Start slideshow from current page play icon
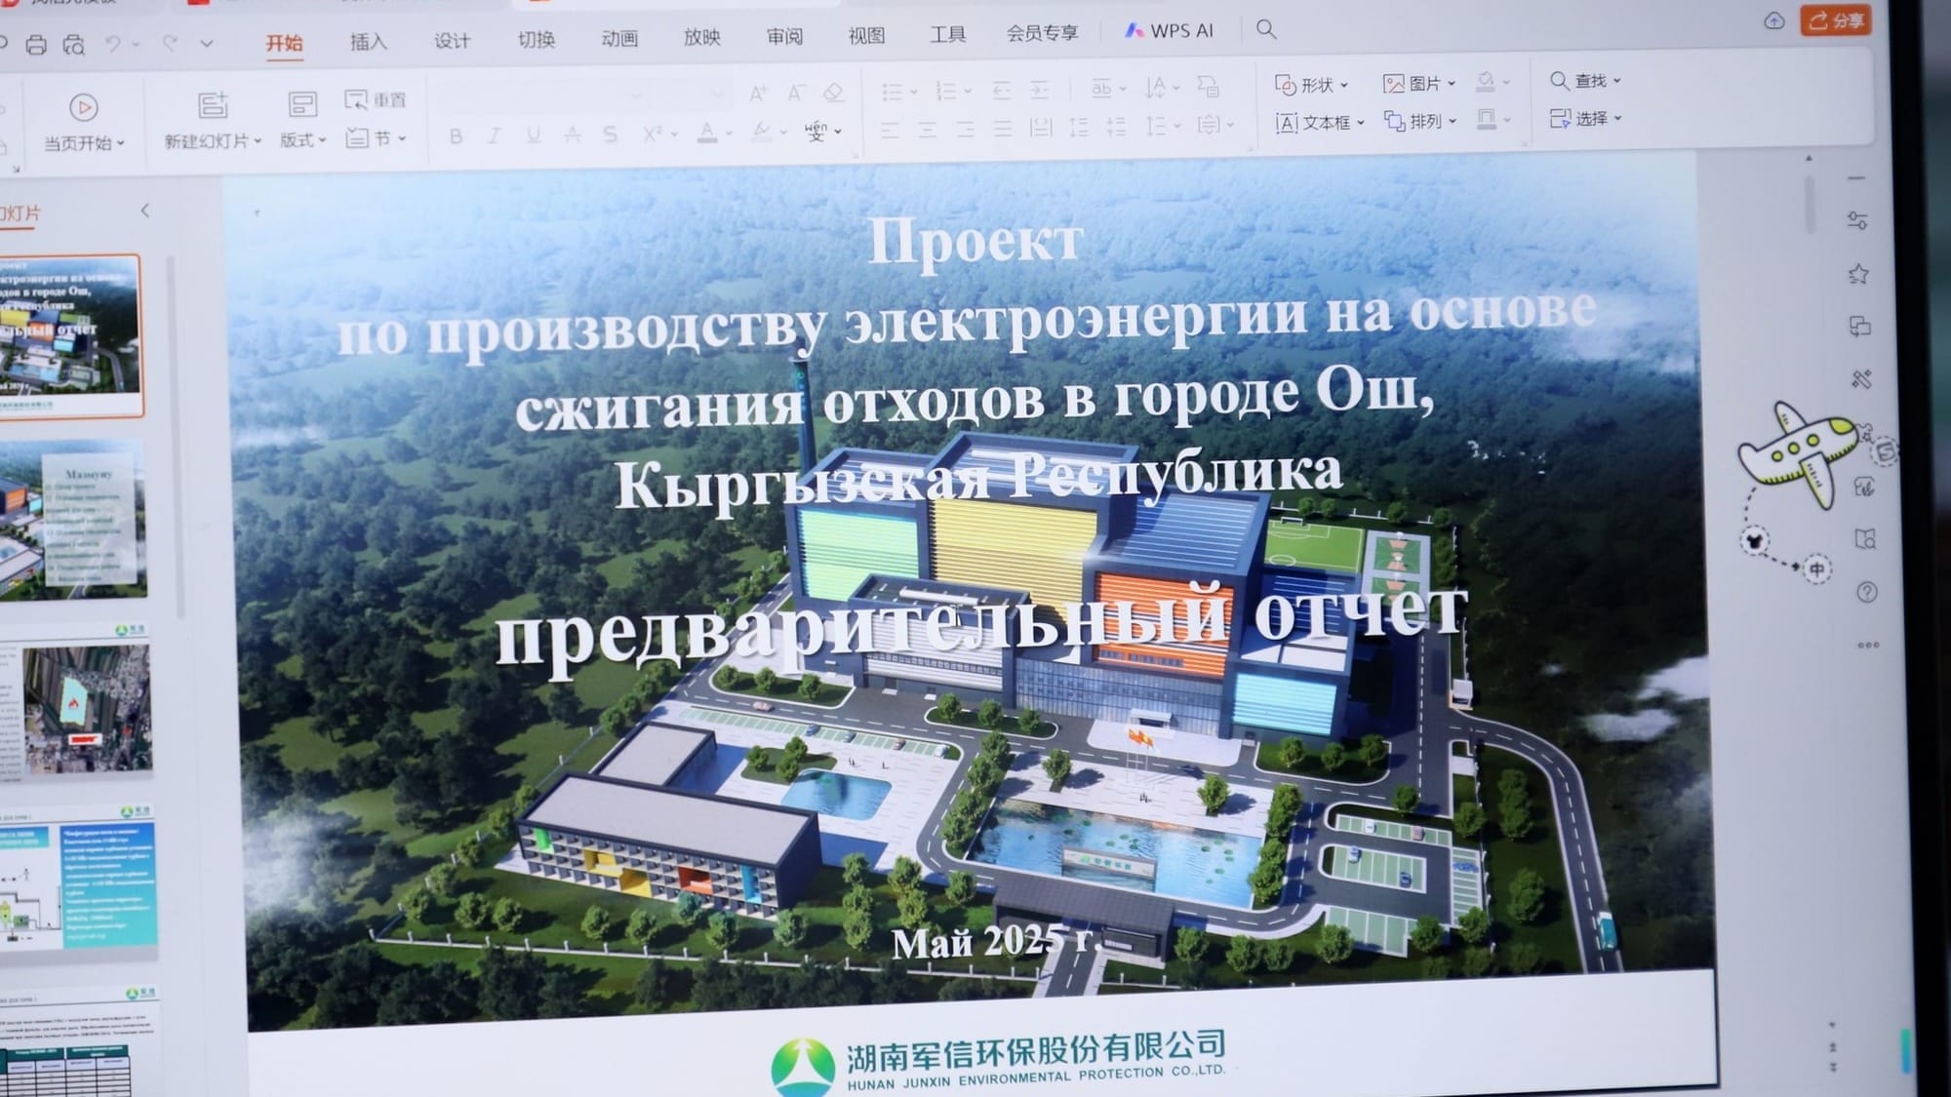 pos(84,107)
